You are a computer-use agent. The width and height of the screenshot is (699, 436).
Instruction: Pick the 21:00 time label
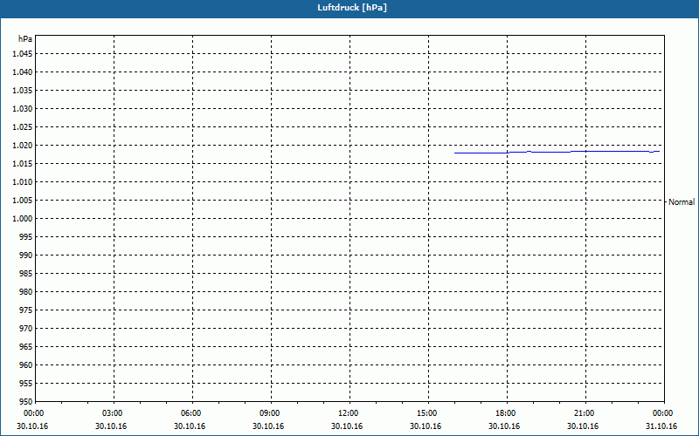(584, 413)
